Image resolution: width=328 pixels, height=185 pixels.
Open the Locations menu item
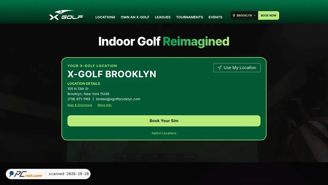point(105,17)
